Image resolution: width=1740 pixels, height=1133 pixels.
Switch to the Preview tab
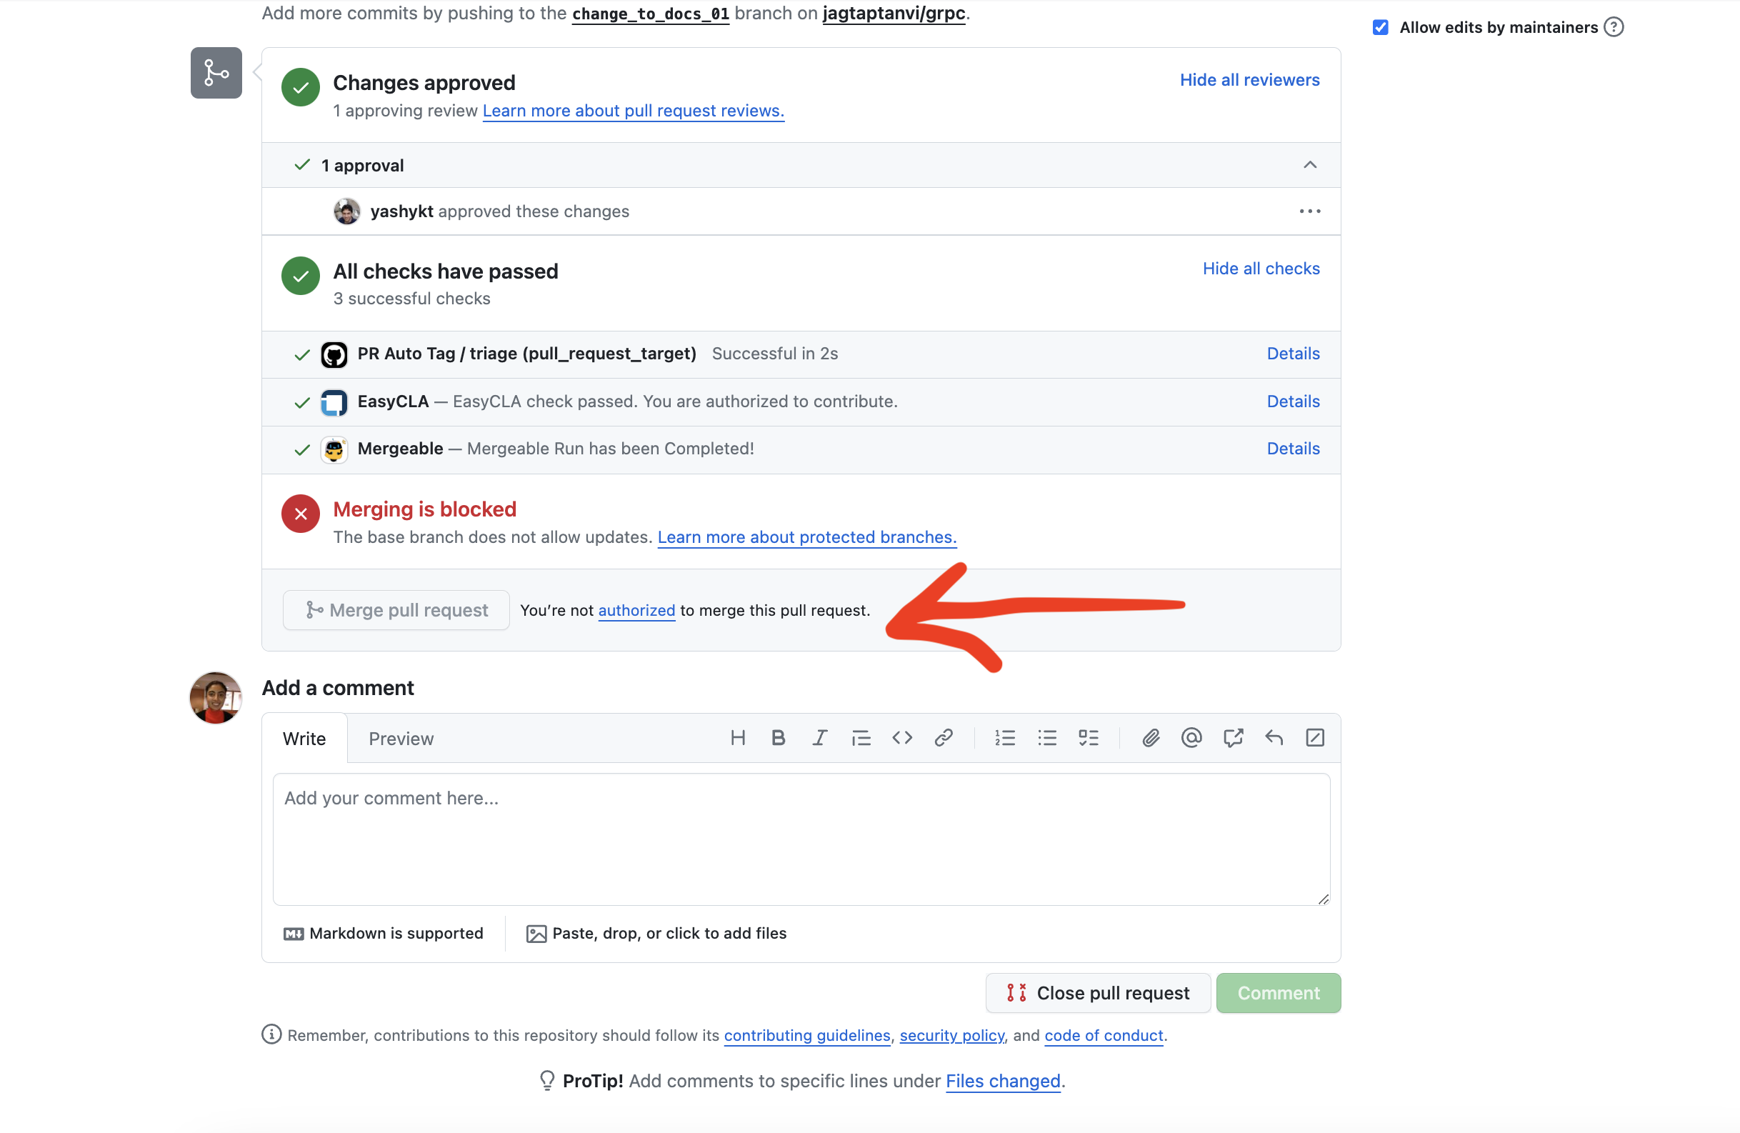tap(401, 738)
